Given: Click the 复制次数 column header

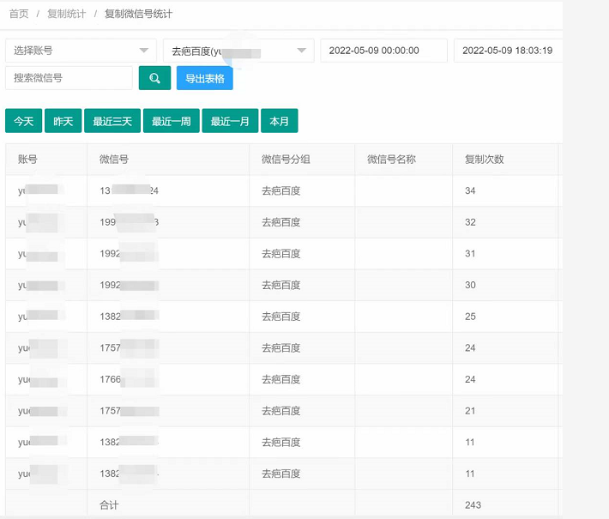Looking at the screenshot, I should 484,160.
